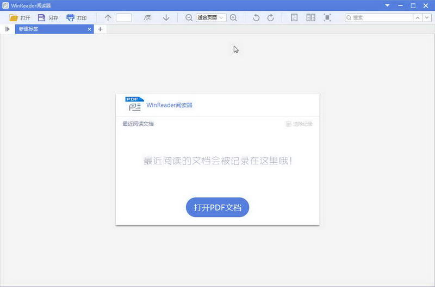Click the 打开PDF文档 button
Image resolution: width=435 pixels, height=287 pixels.
(217, 207)
